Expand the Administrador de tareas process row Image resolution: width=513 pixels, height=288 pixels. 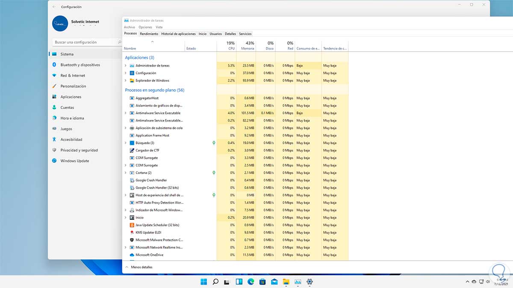125,66
